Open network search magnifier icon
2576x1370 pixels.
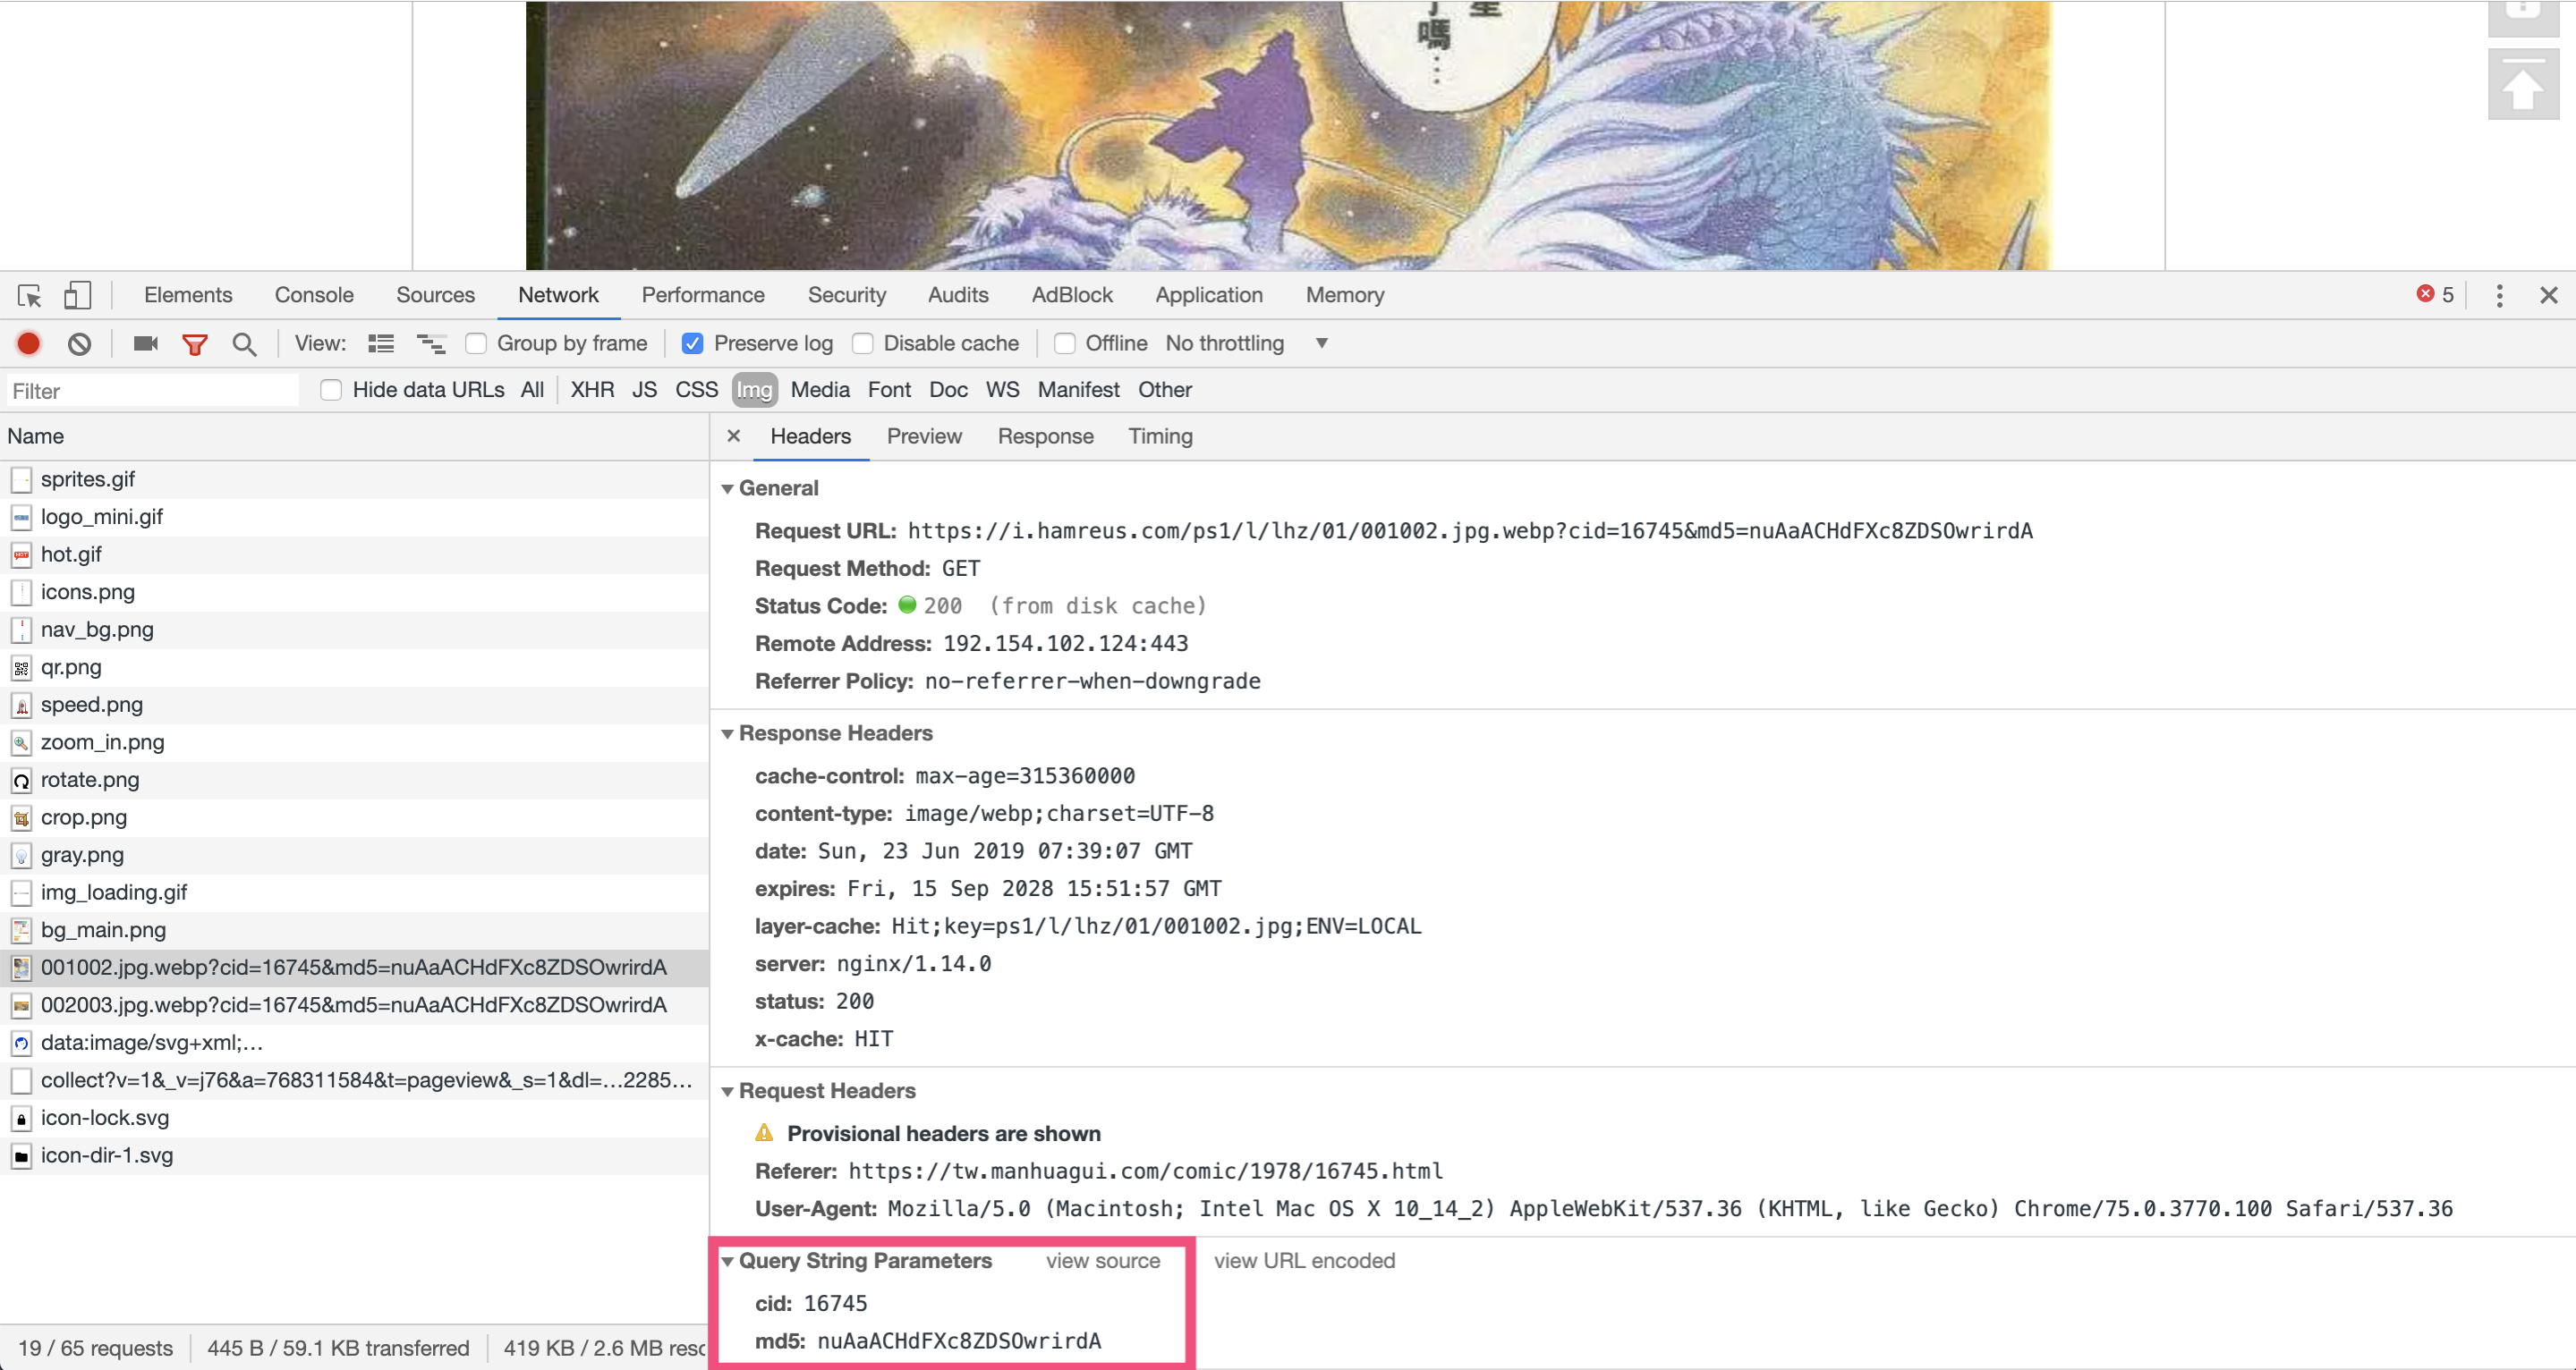pyautogui.click(x=244, y=343)
